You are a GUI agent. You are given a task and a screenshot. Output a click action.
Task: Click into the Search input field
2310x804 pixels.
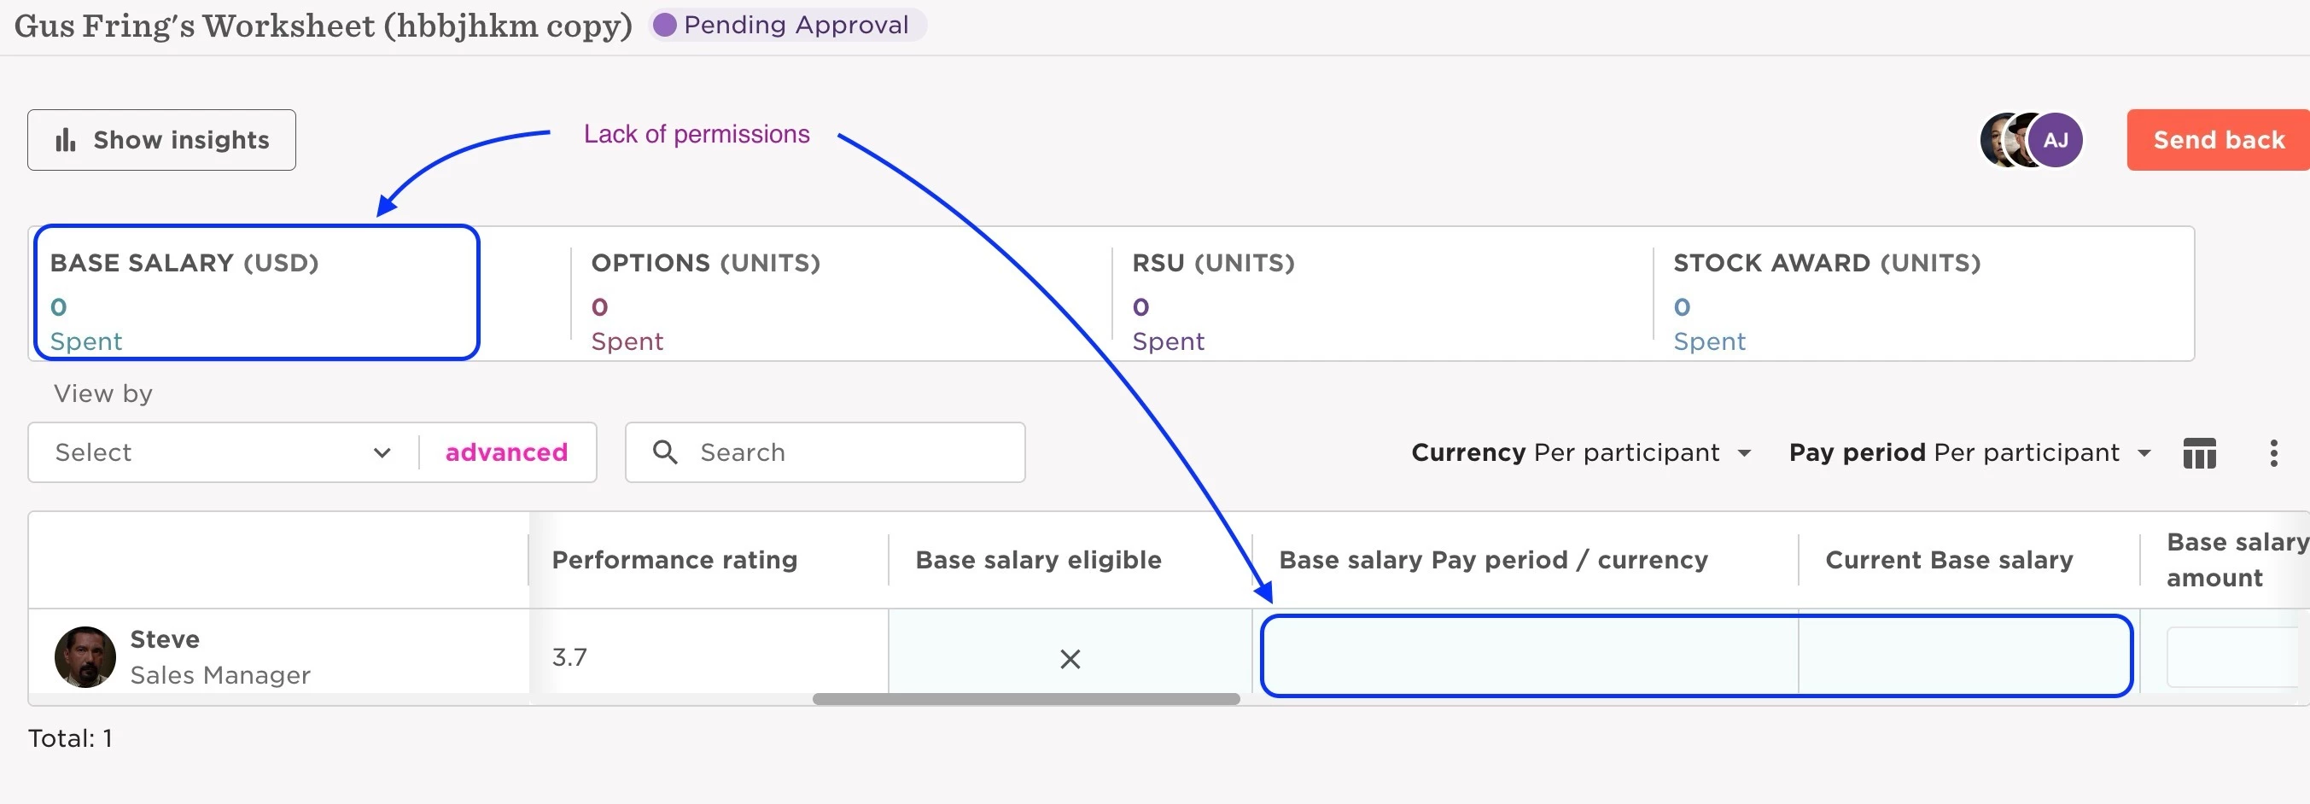pos(825,452)
